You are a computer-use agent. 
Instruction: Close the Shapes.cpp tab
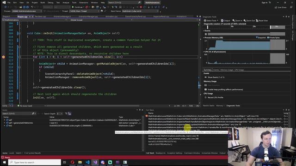click(32, 17)
